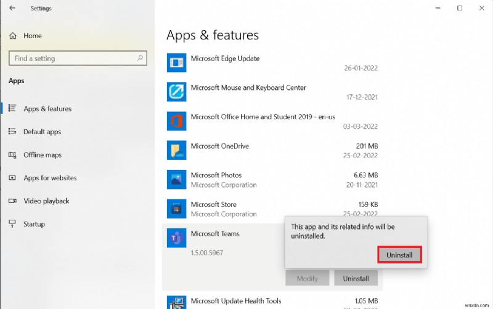
Task: Click the back arrow in Settings
Action: click(12, 8)
